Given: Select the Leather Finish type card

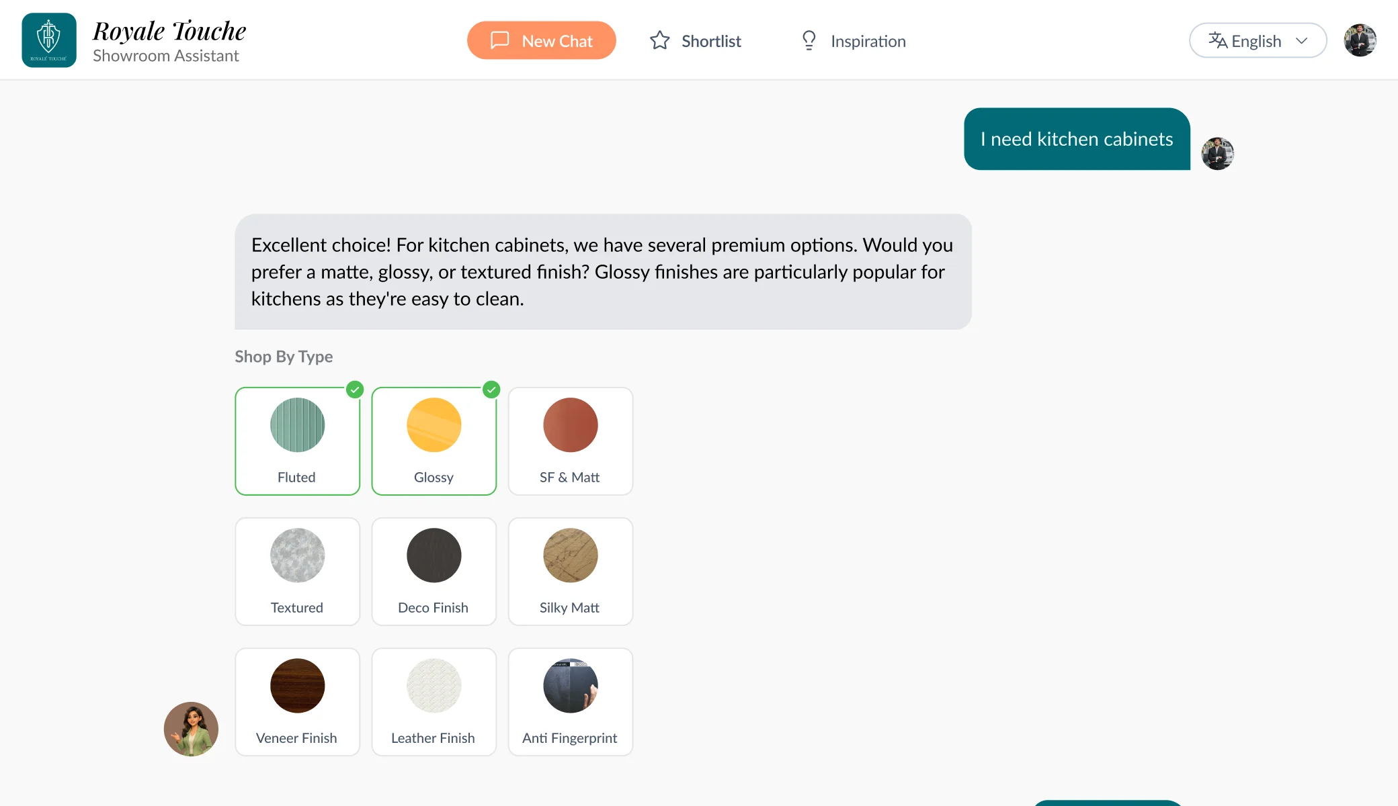Looking at the screenshot, I should tap(434, 702).
